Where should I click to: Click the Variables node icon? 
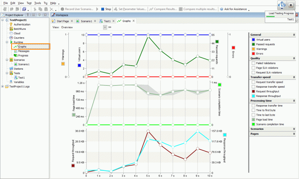click(x=11, y=82)
